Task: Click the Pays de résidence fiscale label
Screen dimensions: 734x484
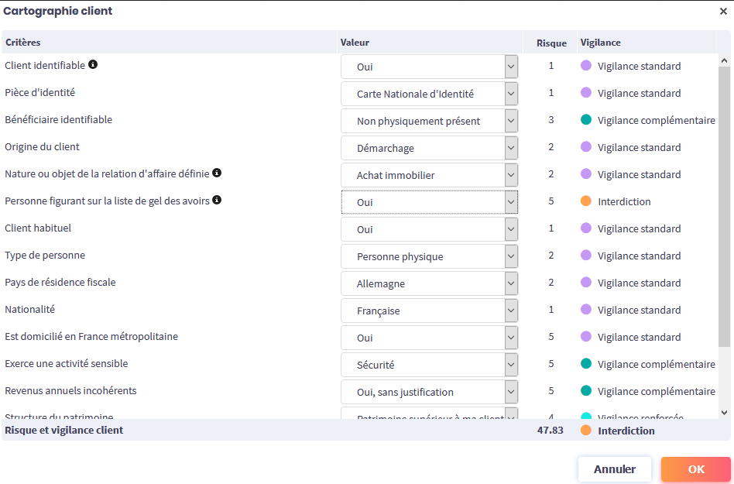Action: pos(60,282)
